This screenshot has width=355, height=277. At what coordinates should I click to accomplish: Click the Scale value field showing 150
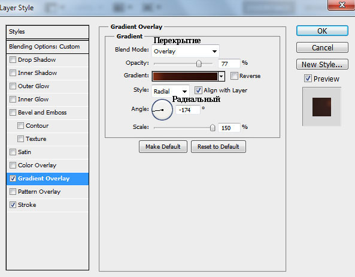point(229,128)
